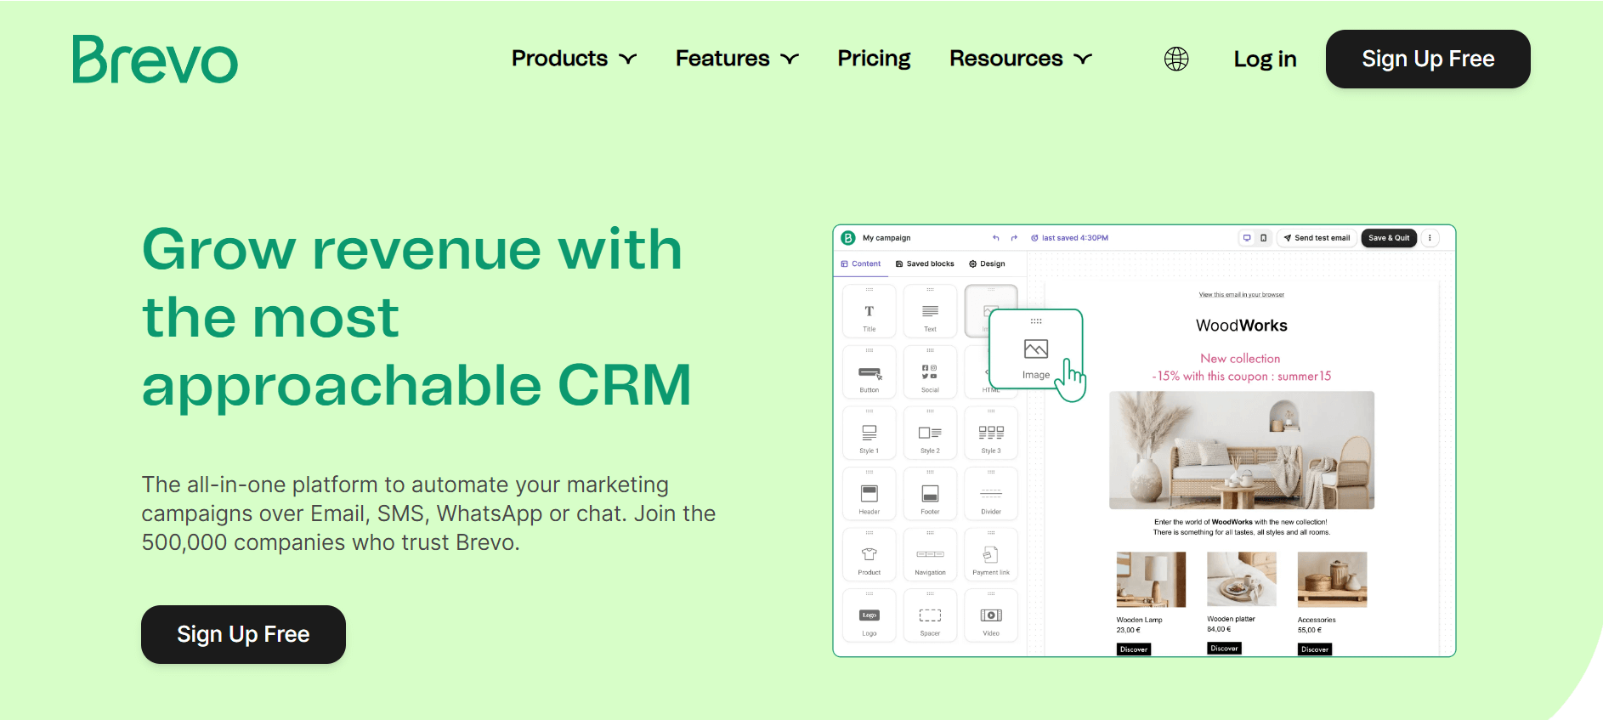Select the Logo block icon
This screenshot has height=720, width=1603.
(869, 616)
